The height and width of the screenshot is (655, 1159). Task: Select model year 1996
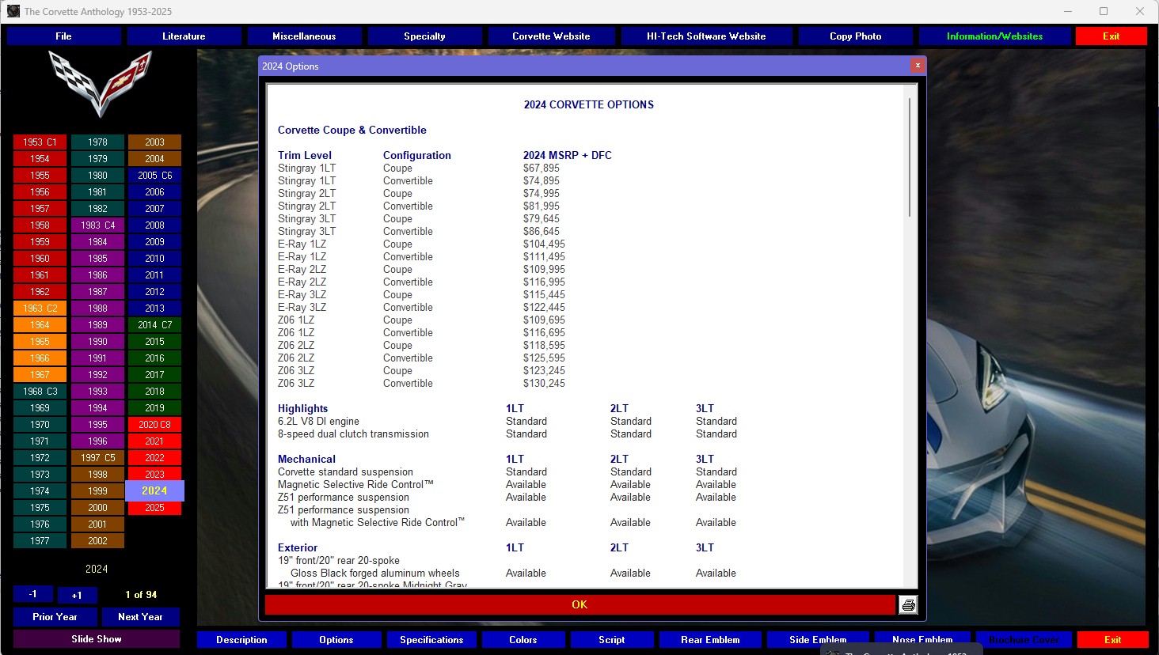click(97, 441)
